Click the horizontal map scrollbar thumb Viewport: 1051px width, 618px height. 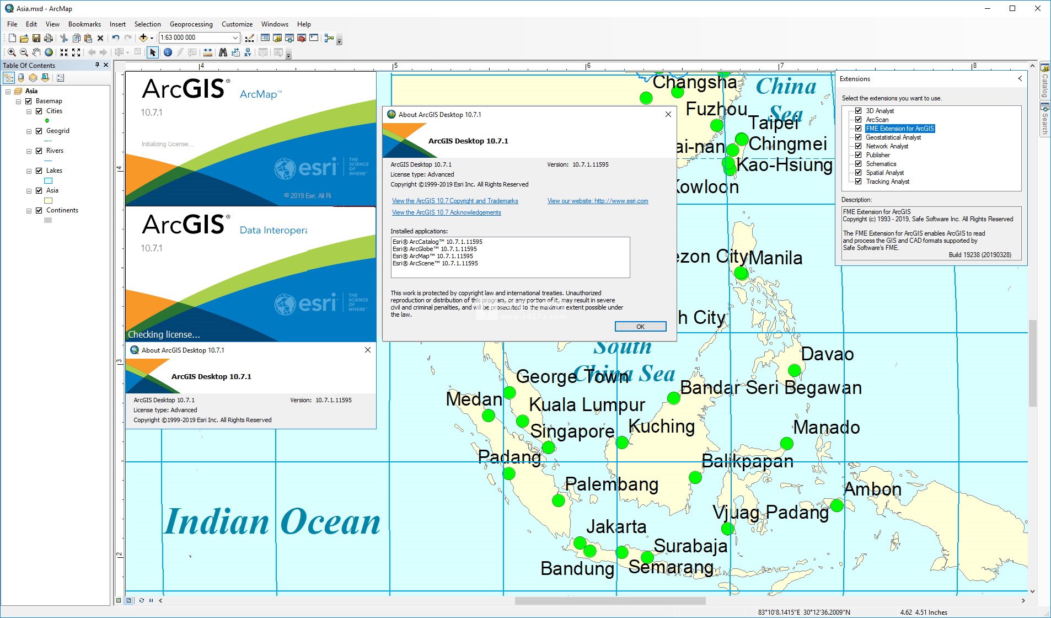[610, 600]
